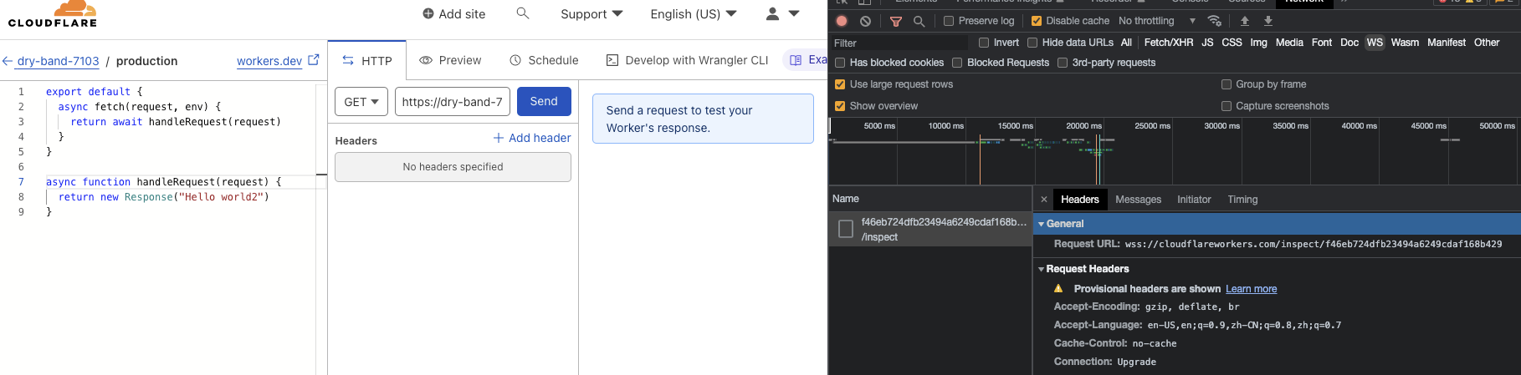Open the English (US) language dropdown
Image resolution: width=1521 pixels, height=375 pixels.
694,14
